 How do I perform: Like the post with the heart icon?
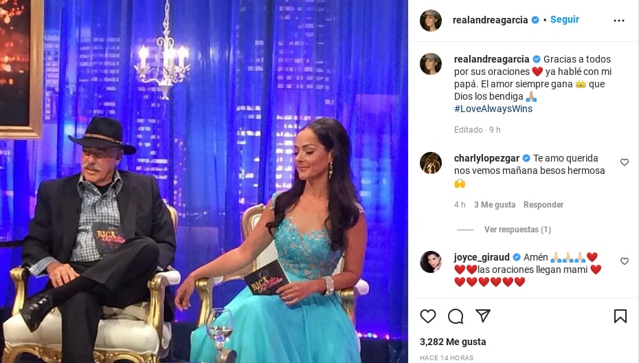tap(428, 316)
